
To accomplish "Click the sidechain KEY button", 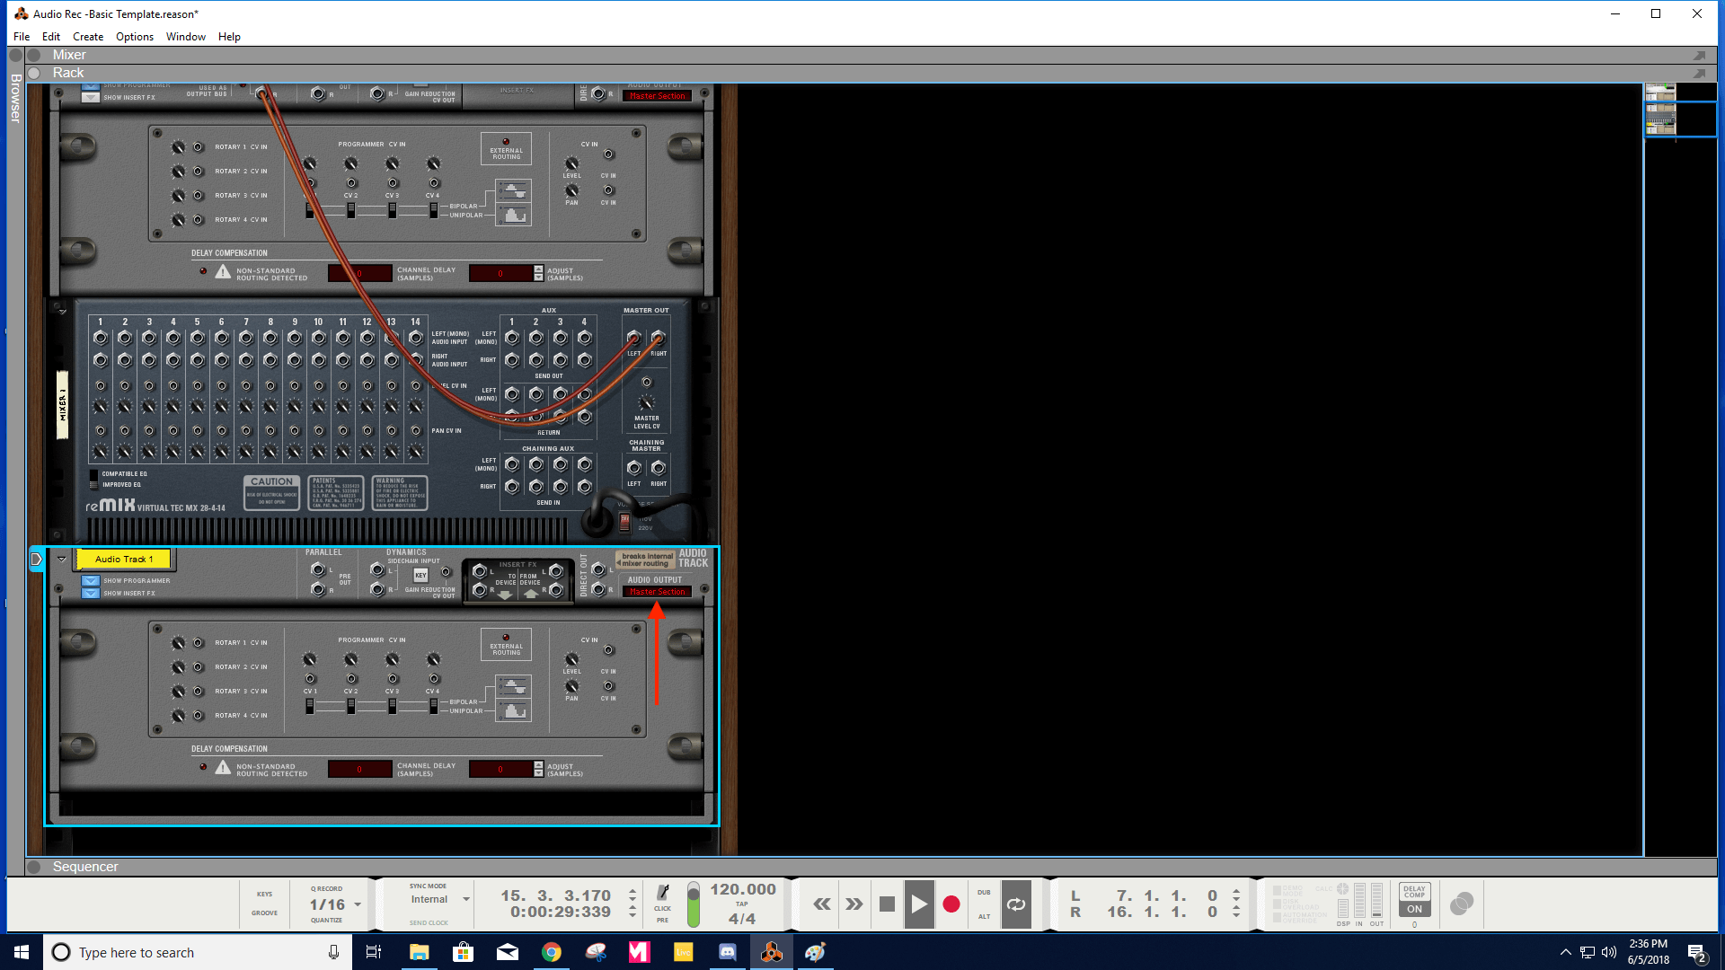I will pos(420,575).
